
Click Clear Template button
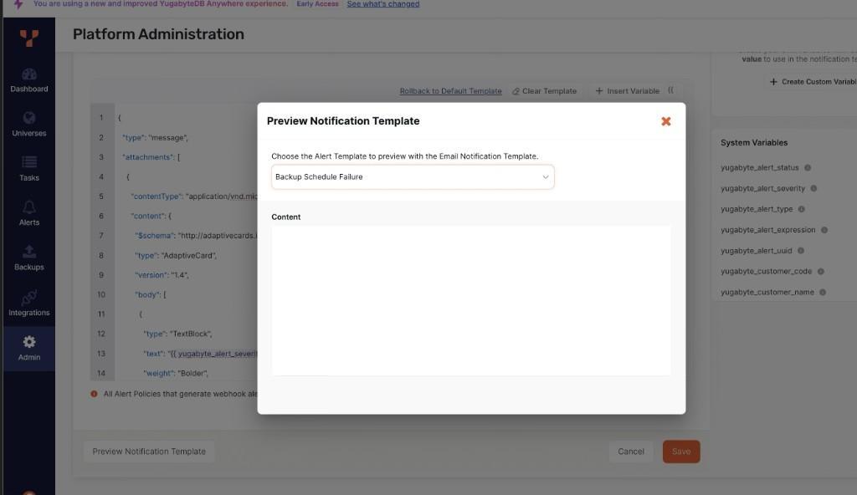point(544,91)
